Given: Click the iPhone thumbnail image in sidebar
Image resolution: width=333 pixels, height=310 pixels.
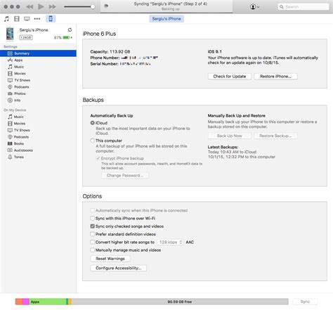Looking at the screenshot, I should [10, 34].
